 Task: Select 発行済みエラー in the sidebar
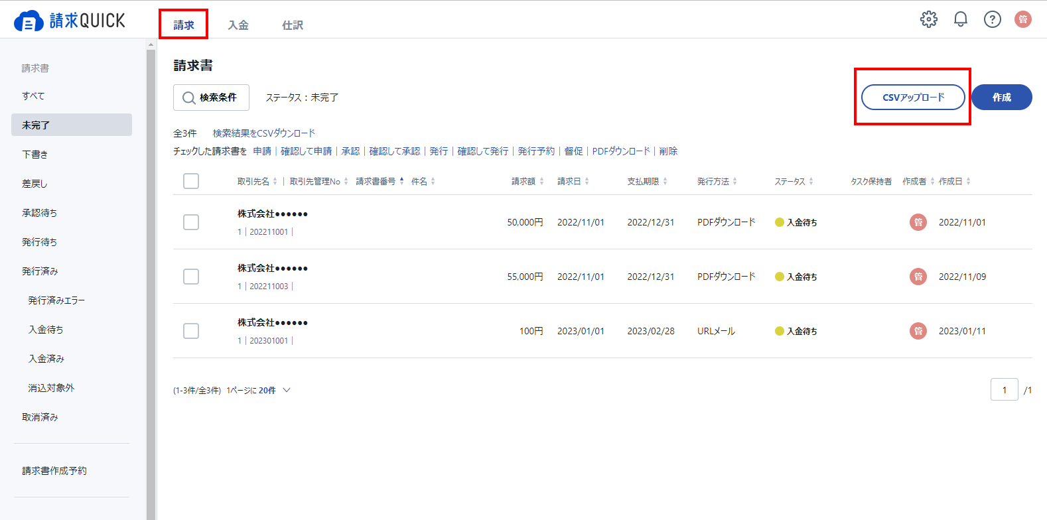point(72,300)
